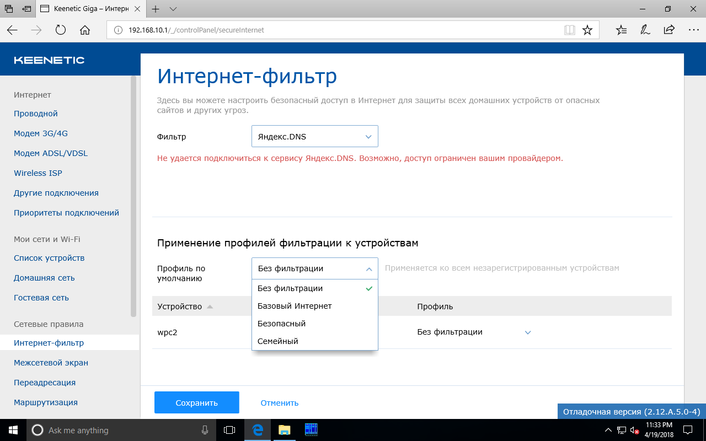Collapse the default profile dropdown

tap(315, 268)
